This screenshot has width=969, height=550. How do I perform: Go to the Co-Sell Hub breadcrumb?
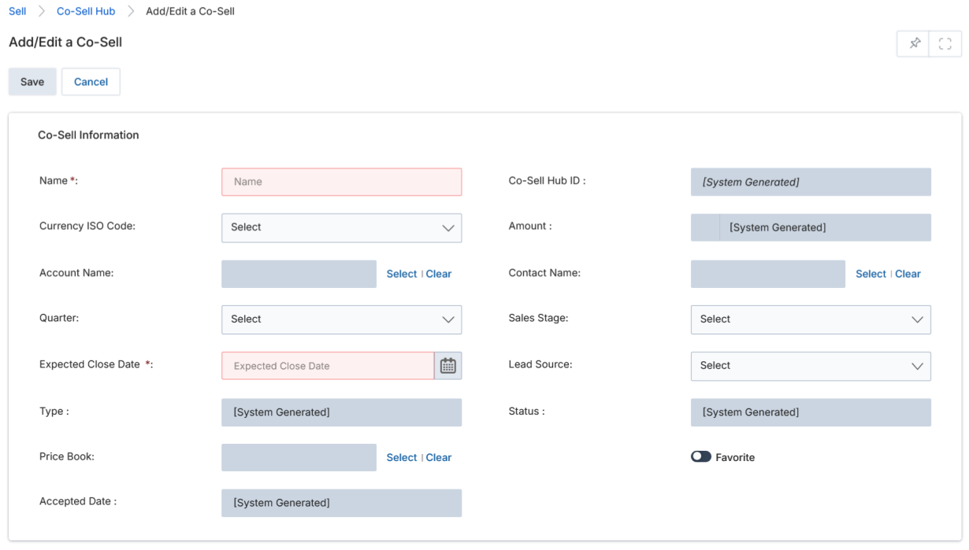coord(86,11)
